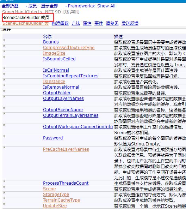Viewport: 186px width, 209px height.
Task: Click the property icon beside OutputFolder
Action: pos(4,91)
